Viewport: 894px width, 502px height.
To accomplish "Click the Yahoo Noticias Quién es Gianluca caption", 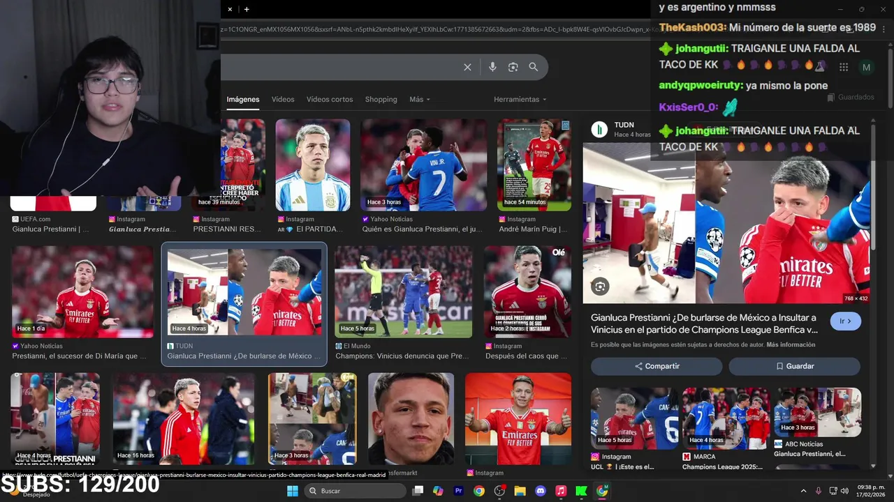I will tap(423, 229).
